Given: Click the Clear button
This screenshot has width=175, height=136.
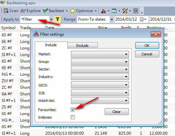Looking at the screenshot, I should [117, 112].
